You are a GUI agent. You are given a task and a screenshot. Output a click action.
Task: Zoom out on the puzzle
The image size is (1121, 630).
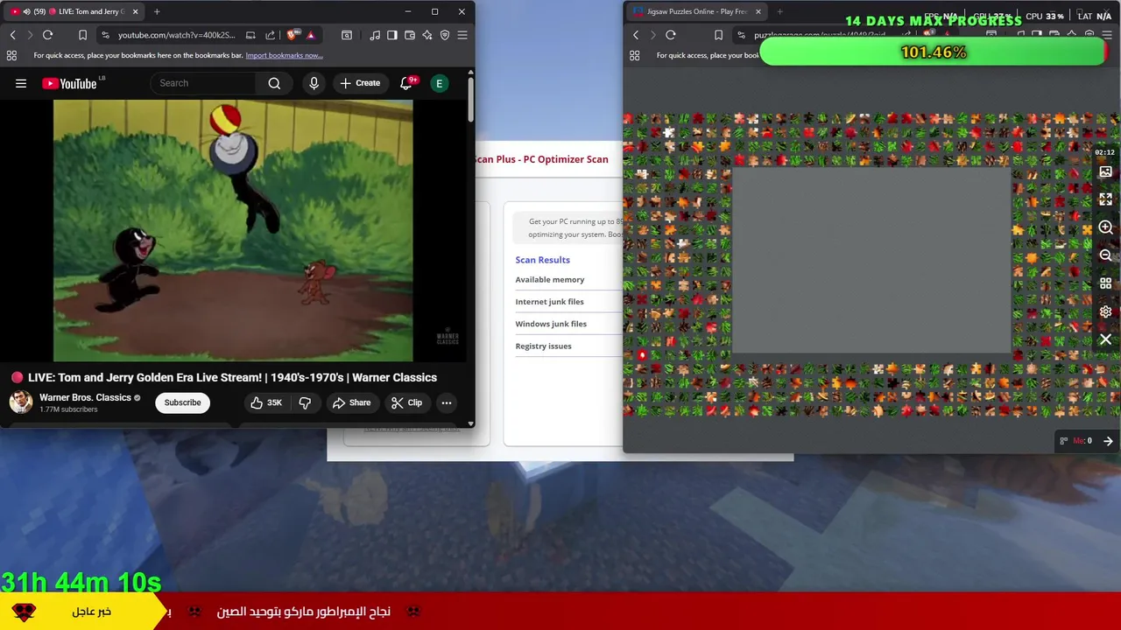tap(1105, 255)
